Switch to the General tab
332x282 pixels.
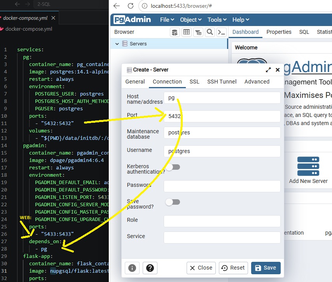pyautogui.click(x=135, y=82)
